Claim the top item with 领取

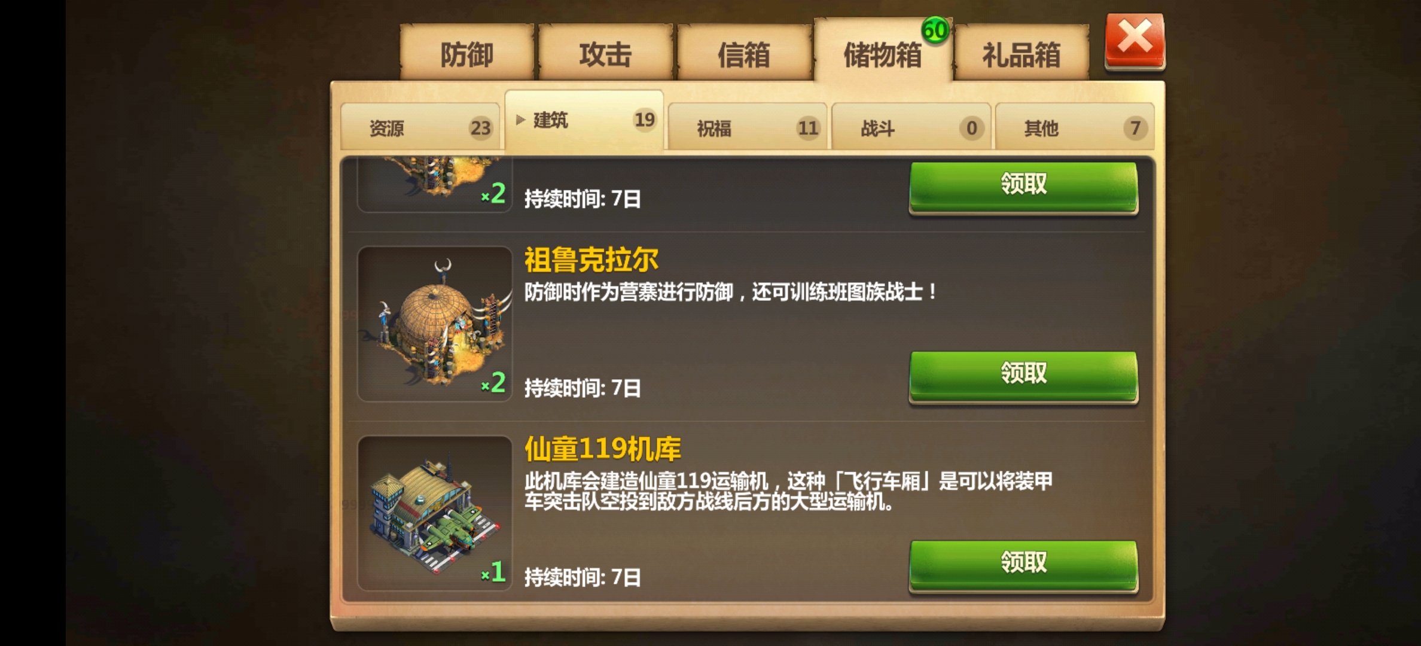tap(1023, 186)
